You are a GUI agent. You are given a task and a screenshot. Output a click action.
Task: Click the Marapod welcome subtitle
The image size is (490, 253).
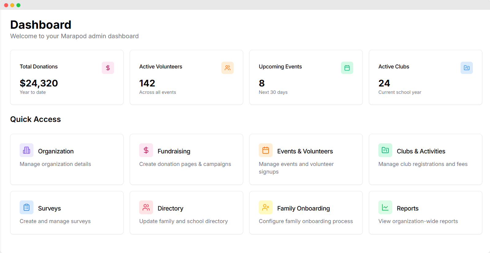click(x=75, y=36)
